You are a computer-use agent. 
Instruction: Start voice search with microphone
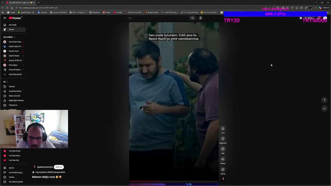coord(200,18)
